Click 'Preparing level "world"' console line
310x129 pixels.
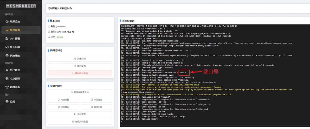[x=145, y=97]
